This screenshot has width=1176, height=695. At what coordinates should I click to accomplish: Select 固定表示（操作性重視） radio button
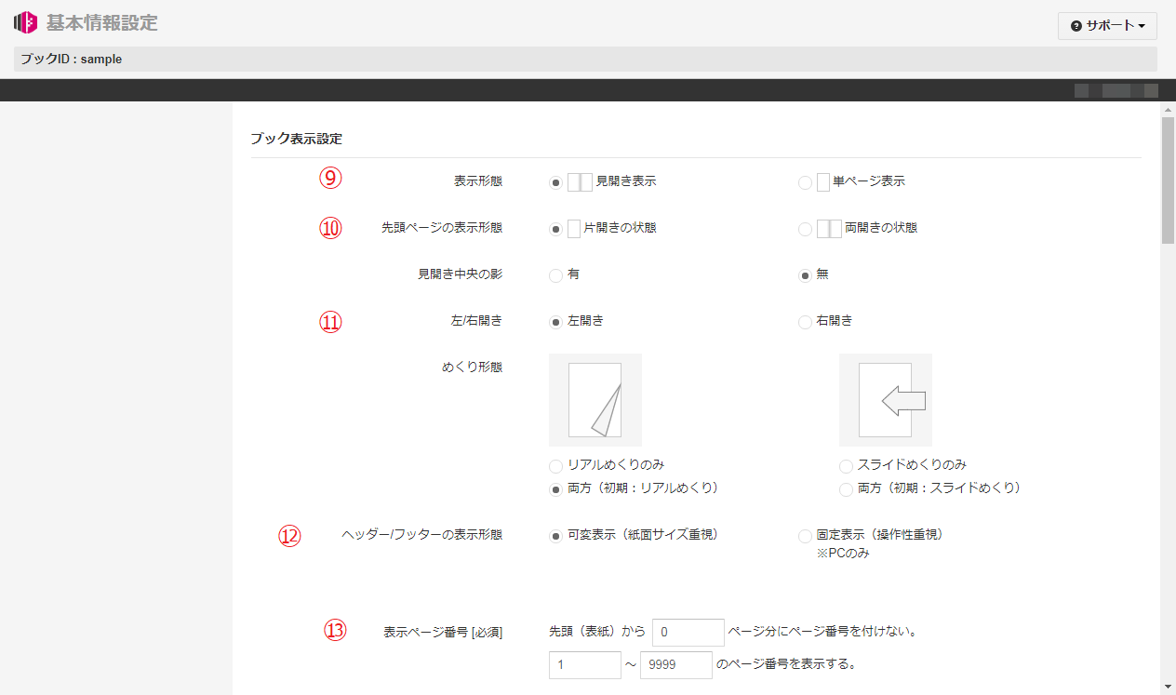pyautogui.click(x=805, y=536)
